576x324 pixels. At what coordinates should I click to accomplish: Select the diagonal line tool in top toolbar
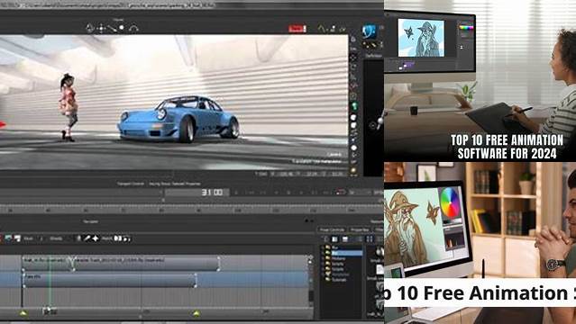[113, 28]
